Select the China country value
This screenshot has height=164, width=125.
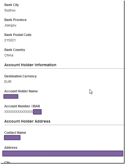point(9,55)
